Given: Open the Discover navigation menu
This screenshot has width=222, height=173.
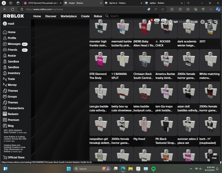Looking at the screenshot, I should tap(51, 16).
